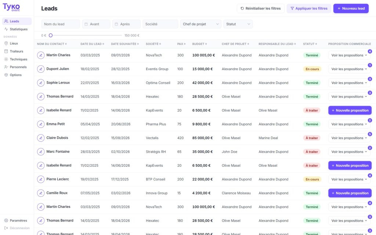Screen dimensions: 376x235
Task: Click the Techniques sidebar icon
Action: (6, 59)
